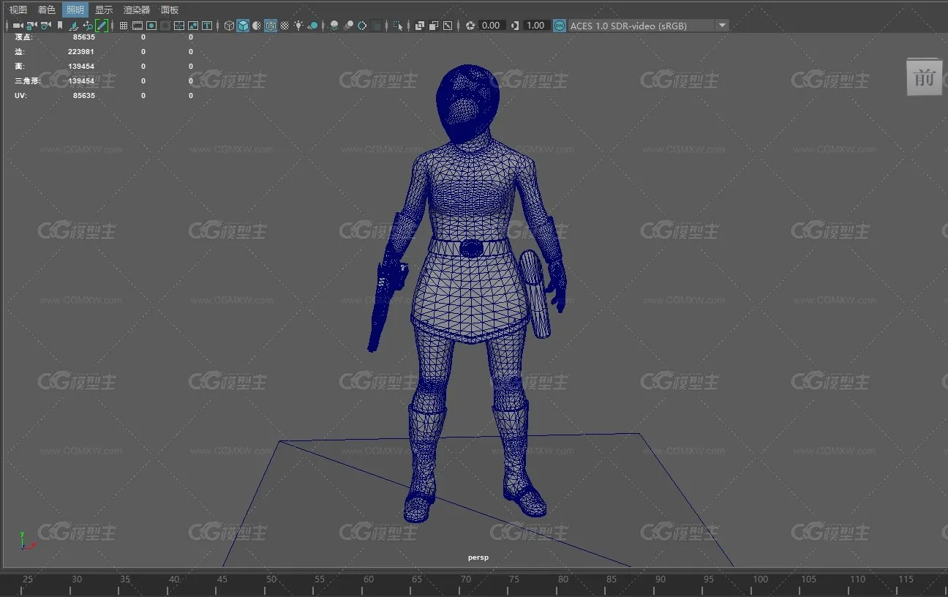The height and width of the screenshot is (597, 948).
Task: Open the 照明 menu
Action: point(75,10)
